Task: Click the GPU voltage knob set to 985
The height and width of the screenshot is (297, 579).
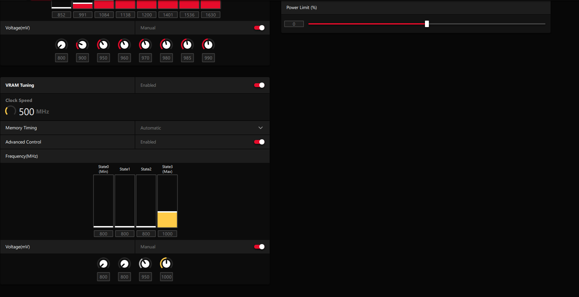Action: point(187,45)
